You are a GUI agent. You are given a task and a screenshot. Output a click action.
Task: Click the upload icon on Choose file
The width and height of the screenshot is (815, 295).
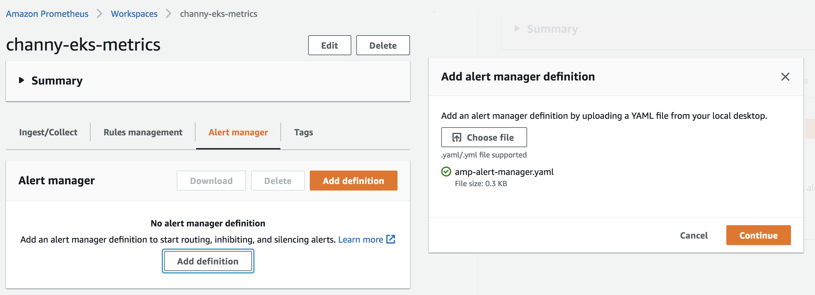pos(456,138)
